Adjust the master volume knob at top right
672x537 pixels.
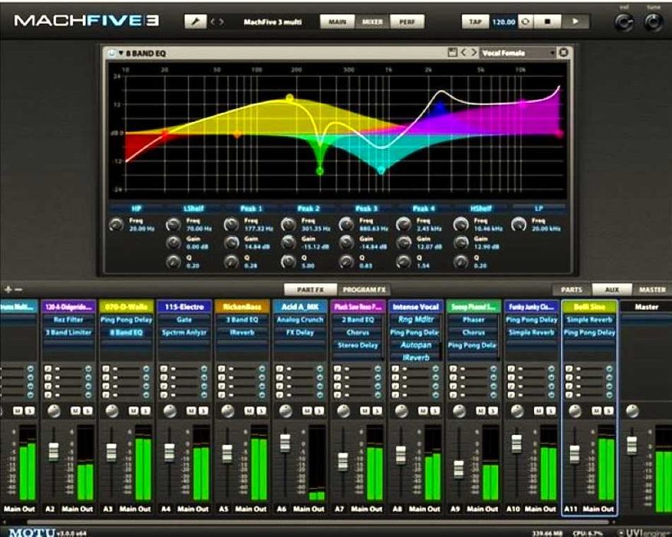point(624,22)
